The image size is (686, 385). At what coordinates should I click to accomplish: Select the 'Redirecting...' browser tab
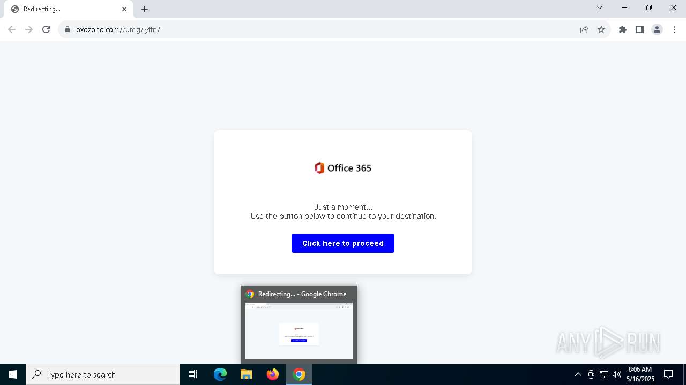click(69, 9)
